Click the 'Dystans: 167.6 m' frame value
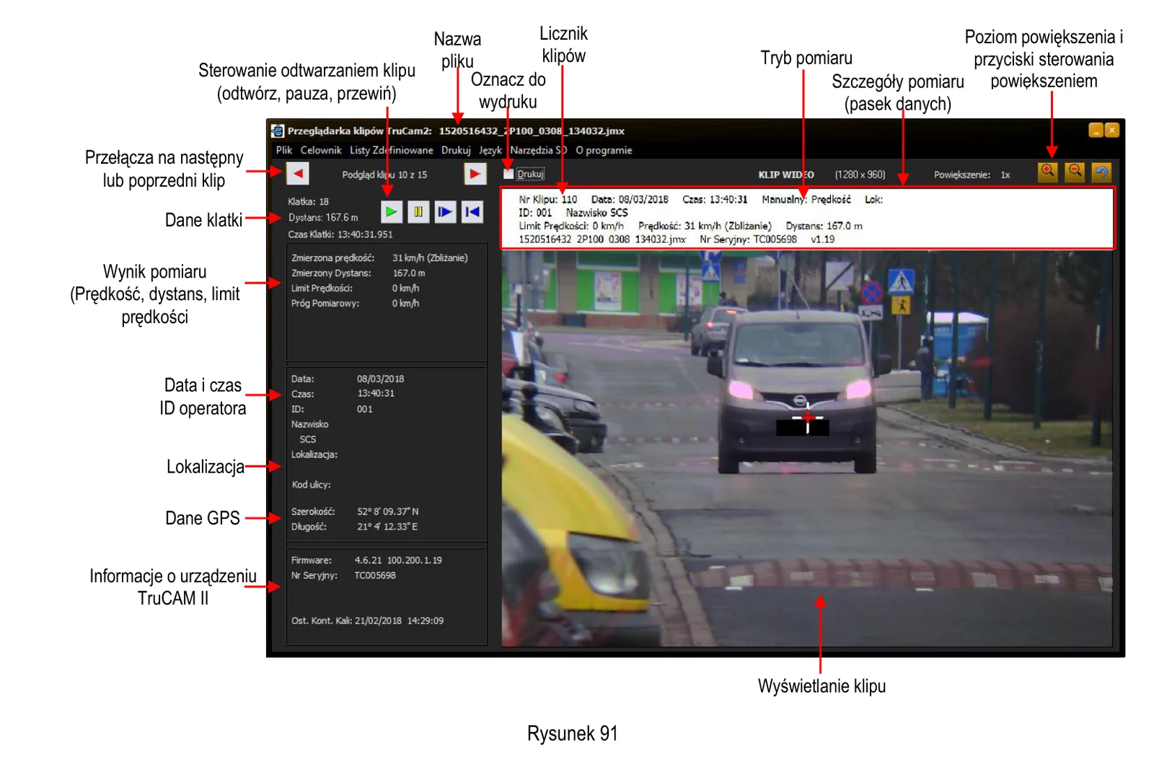 pyautogui.click(x=323, y=217)
